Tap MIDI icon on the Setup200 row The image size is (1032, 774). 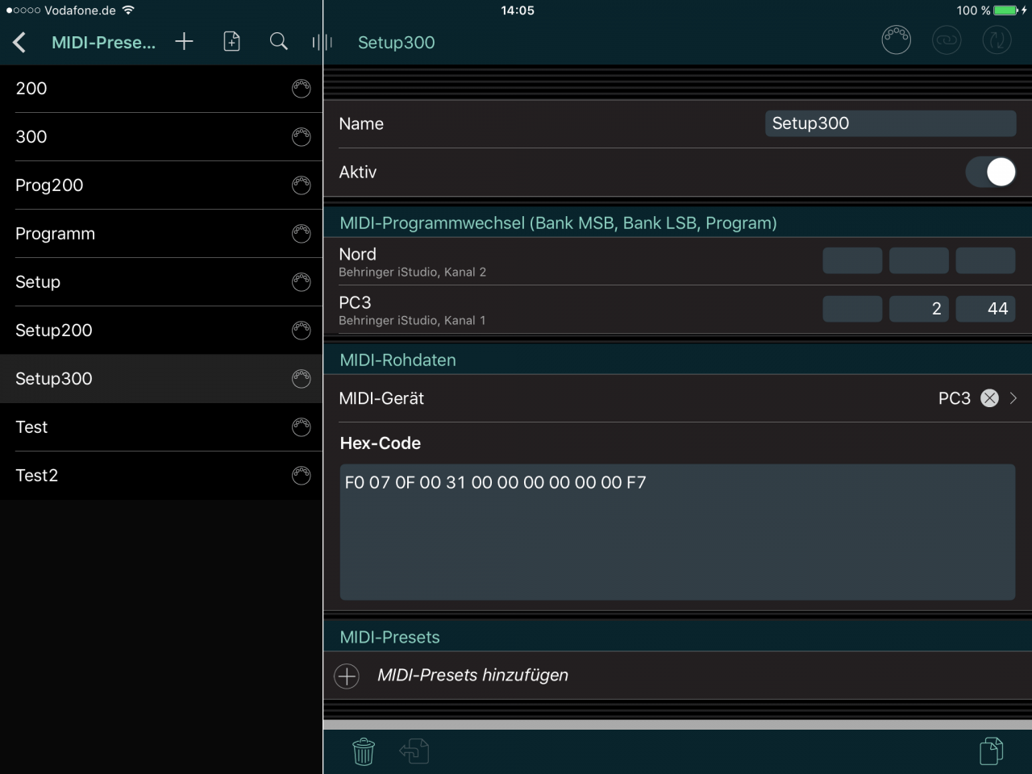pyautogui.click(x=301, y=331)
